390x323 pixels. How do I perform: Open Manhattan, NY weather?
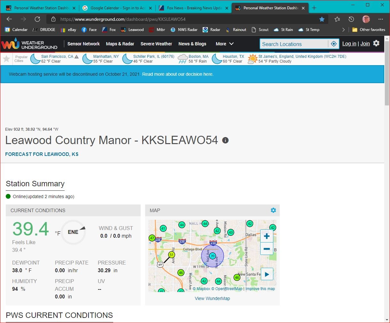pos(106,57)
